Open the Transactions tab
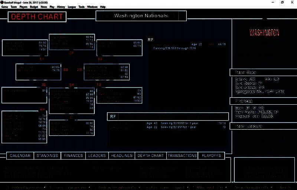 [182, 156]
